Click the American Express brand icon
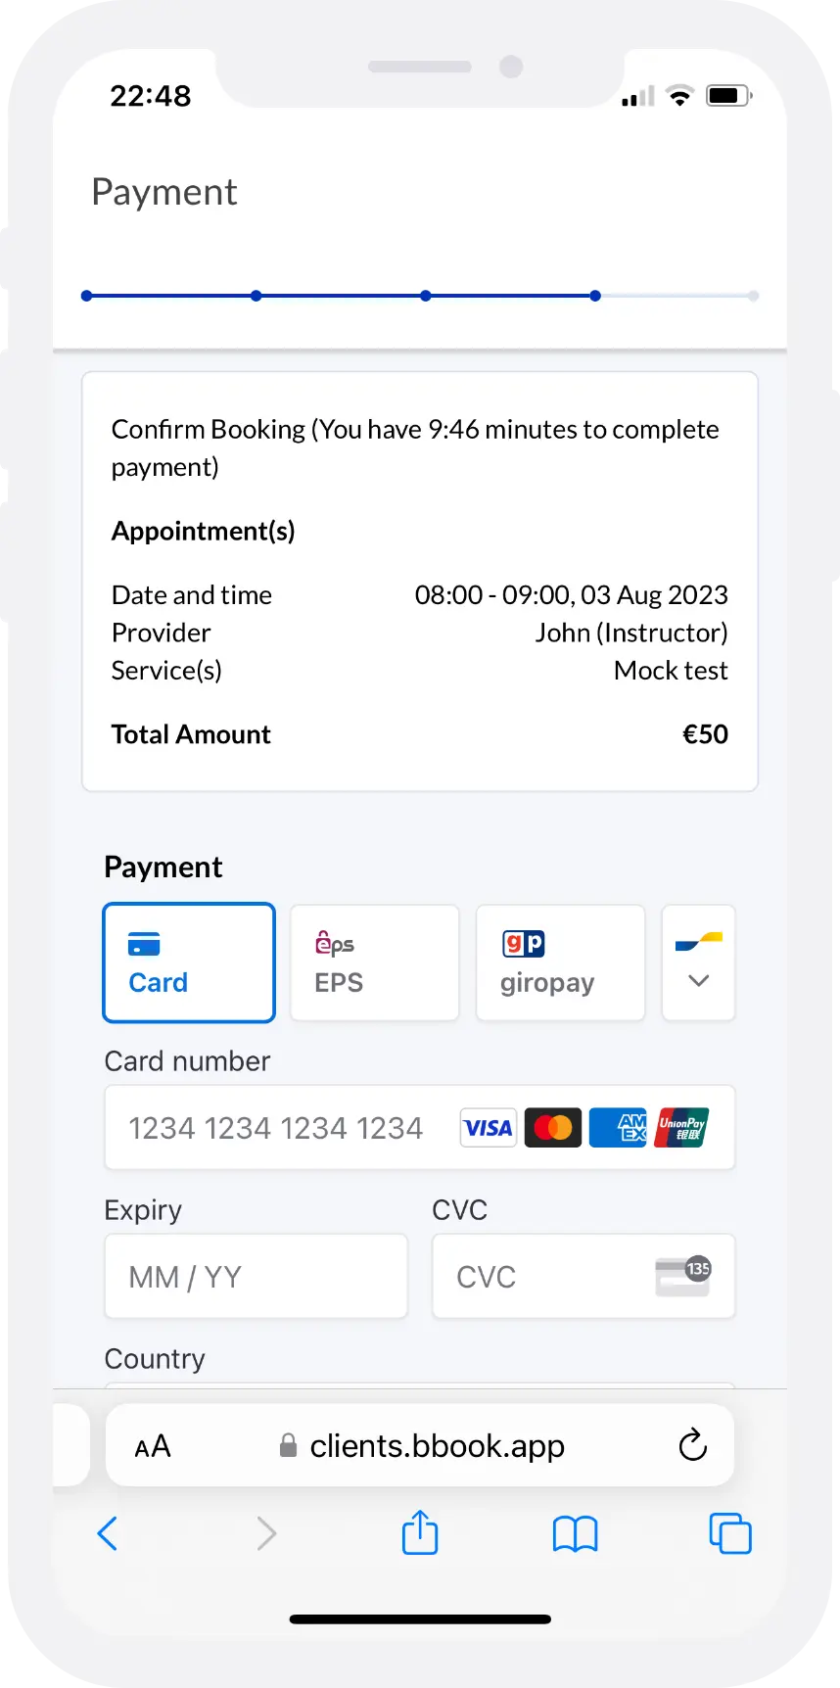The image size is (840, 1688). (x=618, y=1128)
